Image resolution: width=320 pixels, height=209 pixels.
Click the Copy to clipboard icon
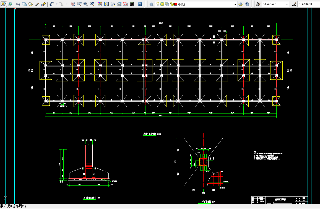click(x=24, y=4)
